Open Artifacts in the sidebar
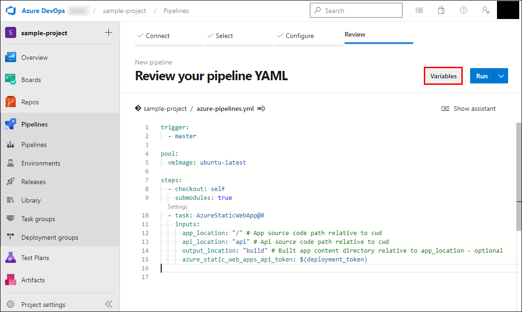The width and height of the screenshot is (522, 312). pos(60,280)
